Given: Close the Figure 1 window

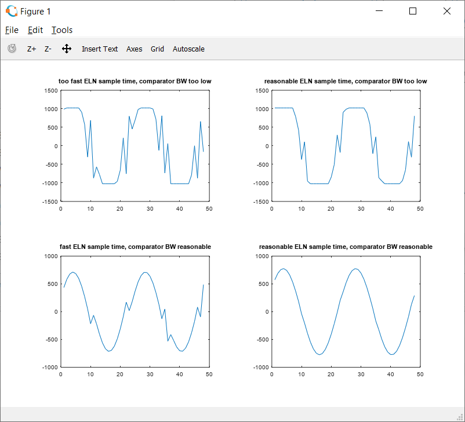Looking at the screenshot, I should [447, 11].
